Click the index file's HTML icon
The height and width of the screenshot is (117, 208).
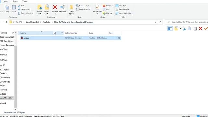(x=22, y=38)
